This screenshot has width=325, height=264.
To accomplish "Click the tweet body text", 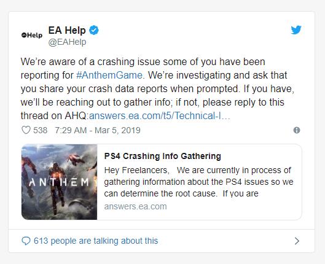I will point(157,88).
